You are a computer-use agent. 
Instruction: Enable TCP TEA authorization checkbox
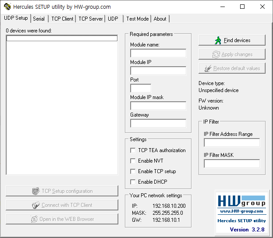[x=133, y=150]
